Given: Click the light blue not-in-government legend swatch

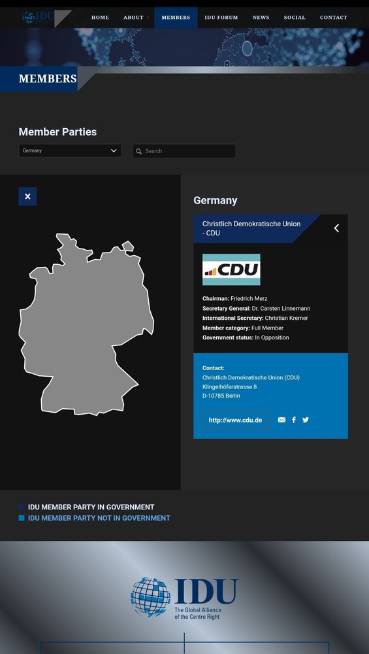Looking at the screenshot, I should coord(22,518).
